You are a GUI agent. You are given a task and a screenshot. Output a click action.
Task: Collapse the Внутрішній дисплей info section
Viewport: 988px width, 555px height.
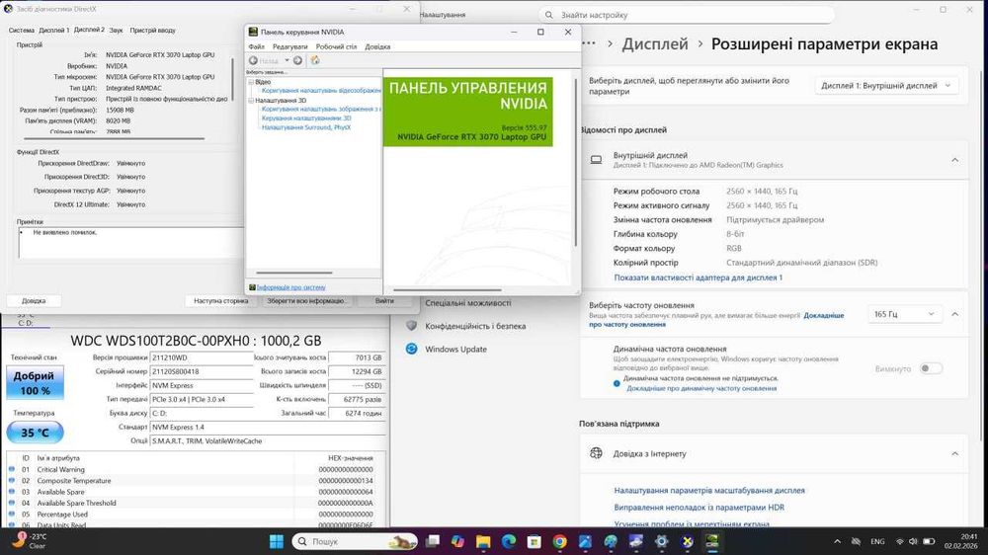tap(954, 160)
